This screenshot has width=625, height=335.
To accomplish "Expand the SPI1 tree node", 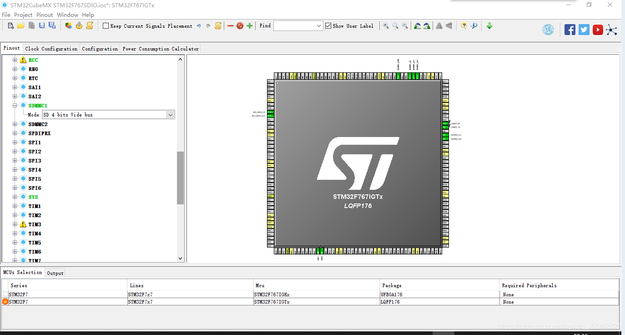I will point(15,142).
